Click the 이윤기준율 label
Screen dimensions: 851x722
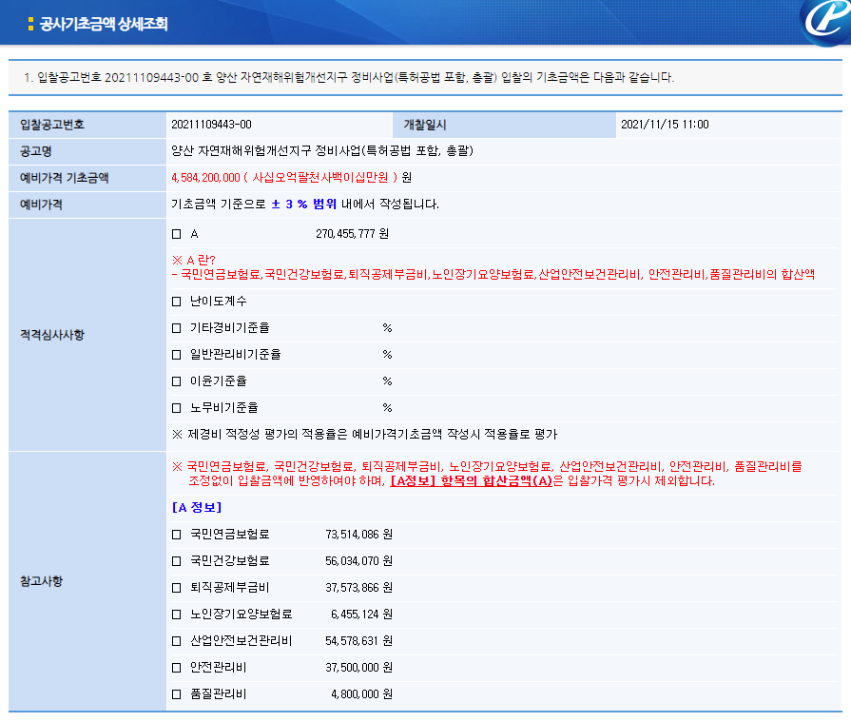coord(218,381)
